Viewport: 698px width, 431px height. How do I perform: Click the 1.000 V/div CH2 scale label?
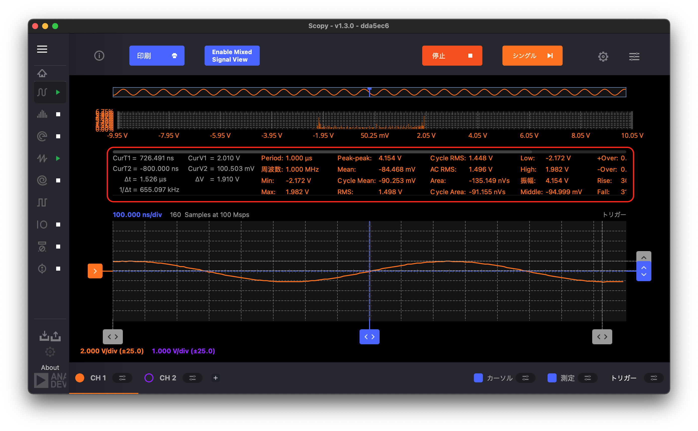click(x=183, y=351)
